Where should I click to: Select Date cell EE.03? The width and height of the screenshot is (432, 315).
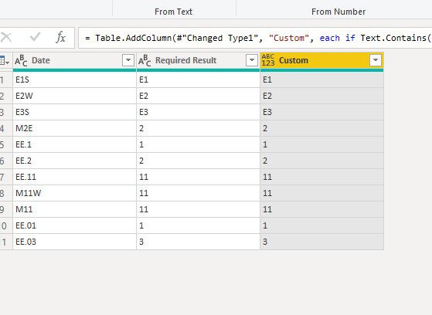[74, 242]
